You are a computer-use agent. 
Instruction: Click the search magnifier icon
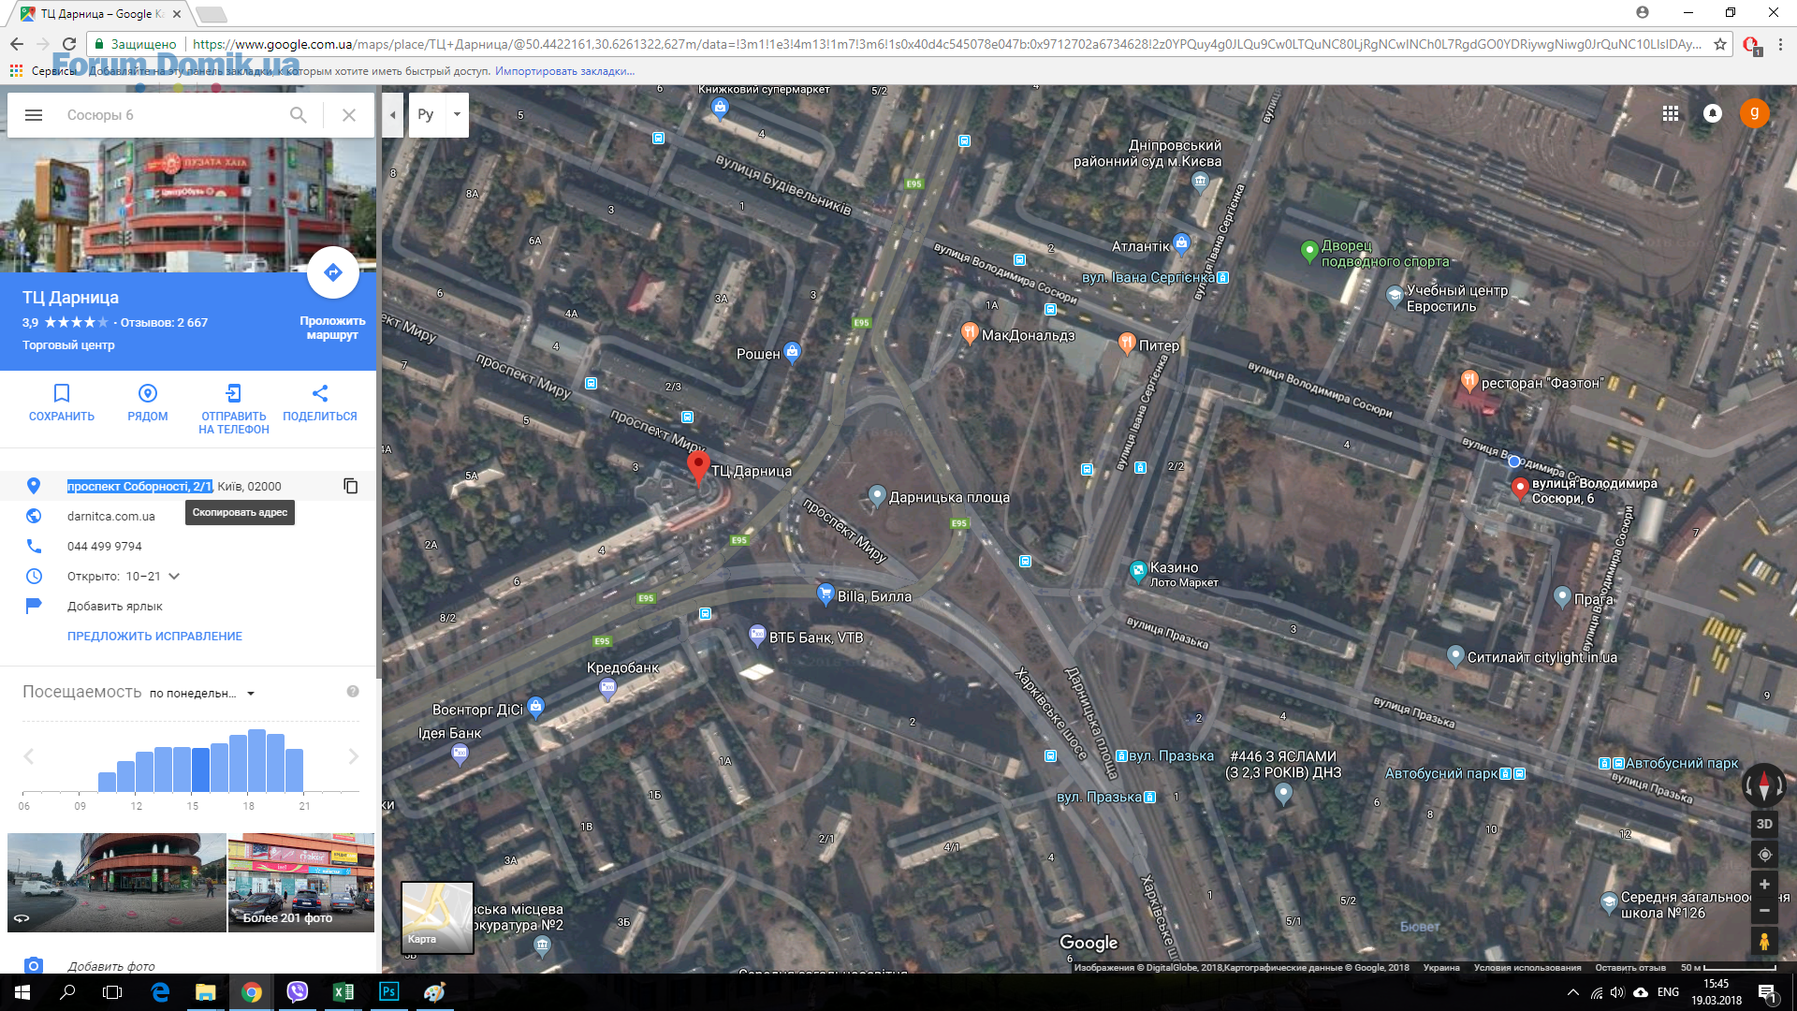click(299, 115)
